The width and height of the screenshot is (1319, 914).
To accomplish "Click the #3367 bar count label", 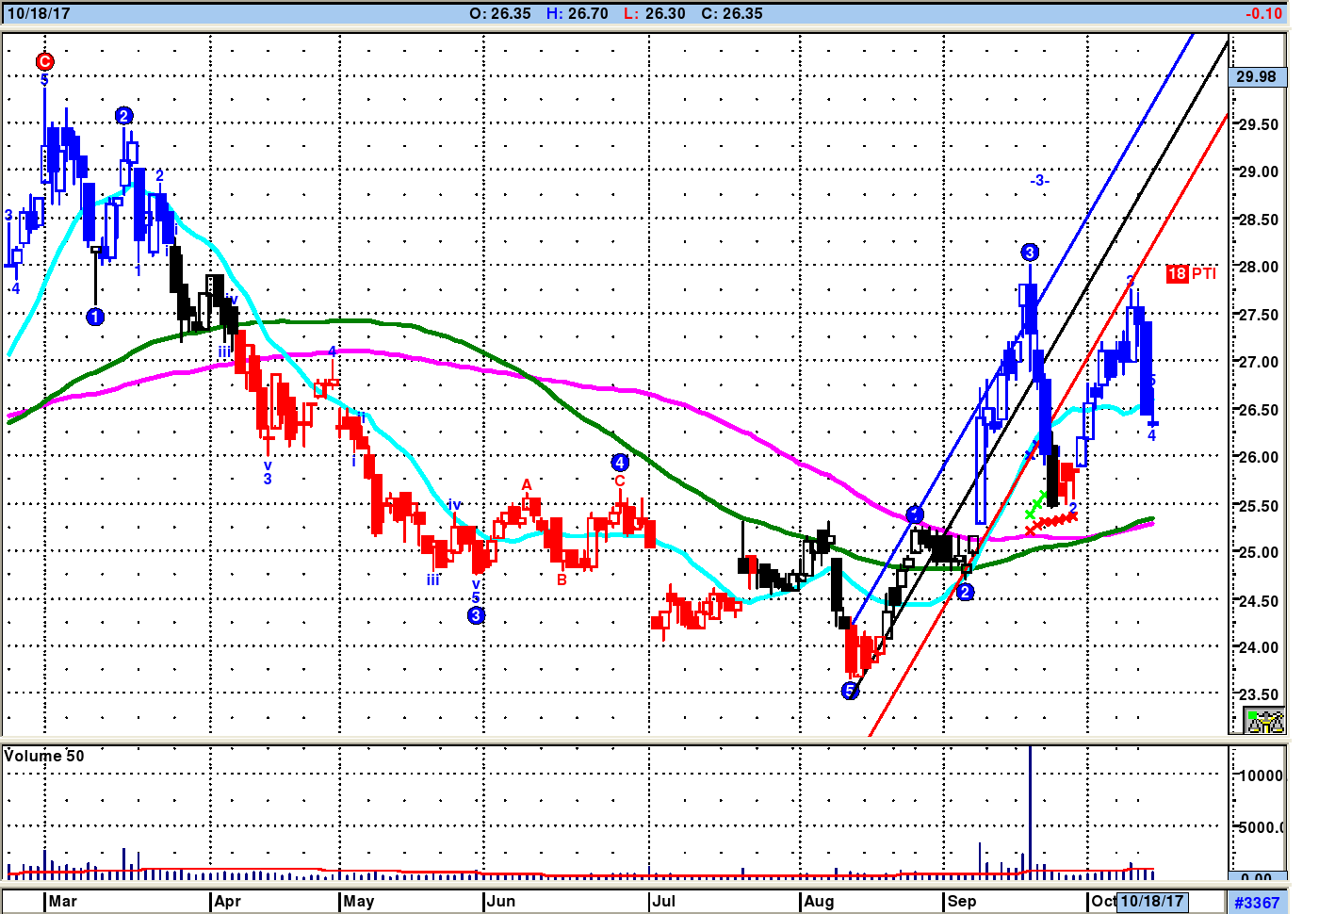I will (1257, 903).
